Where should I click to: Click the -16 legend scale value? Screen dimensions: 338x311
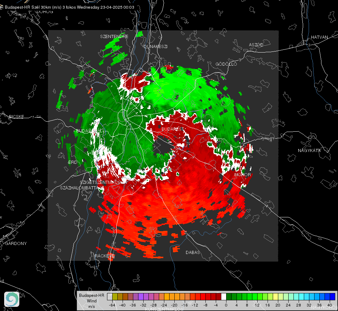tap(184, 305)
